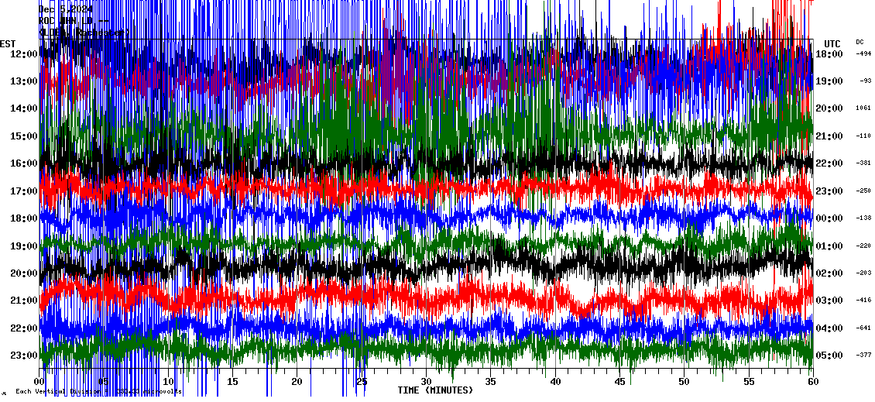Click the DC offset value 1061
Viewport: 875px width, 402px height.
(x=863, y=108)
